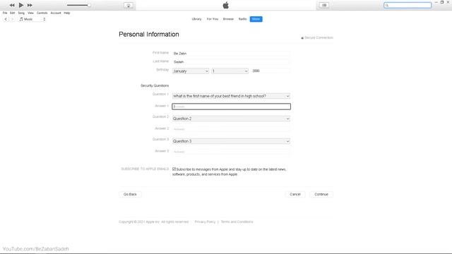Viewport: 452px width, 254px height.
Task: Open the Edit menu
Action: click(13, 13)
